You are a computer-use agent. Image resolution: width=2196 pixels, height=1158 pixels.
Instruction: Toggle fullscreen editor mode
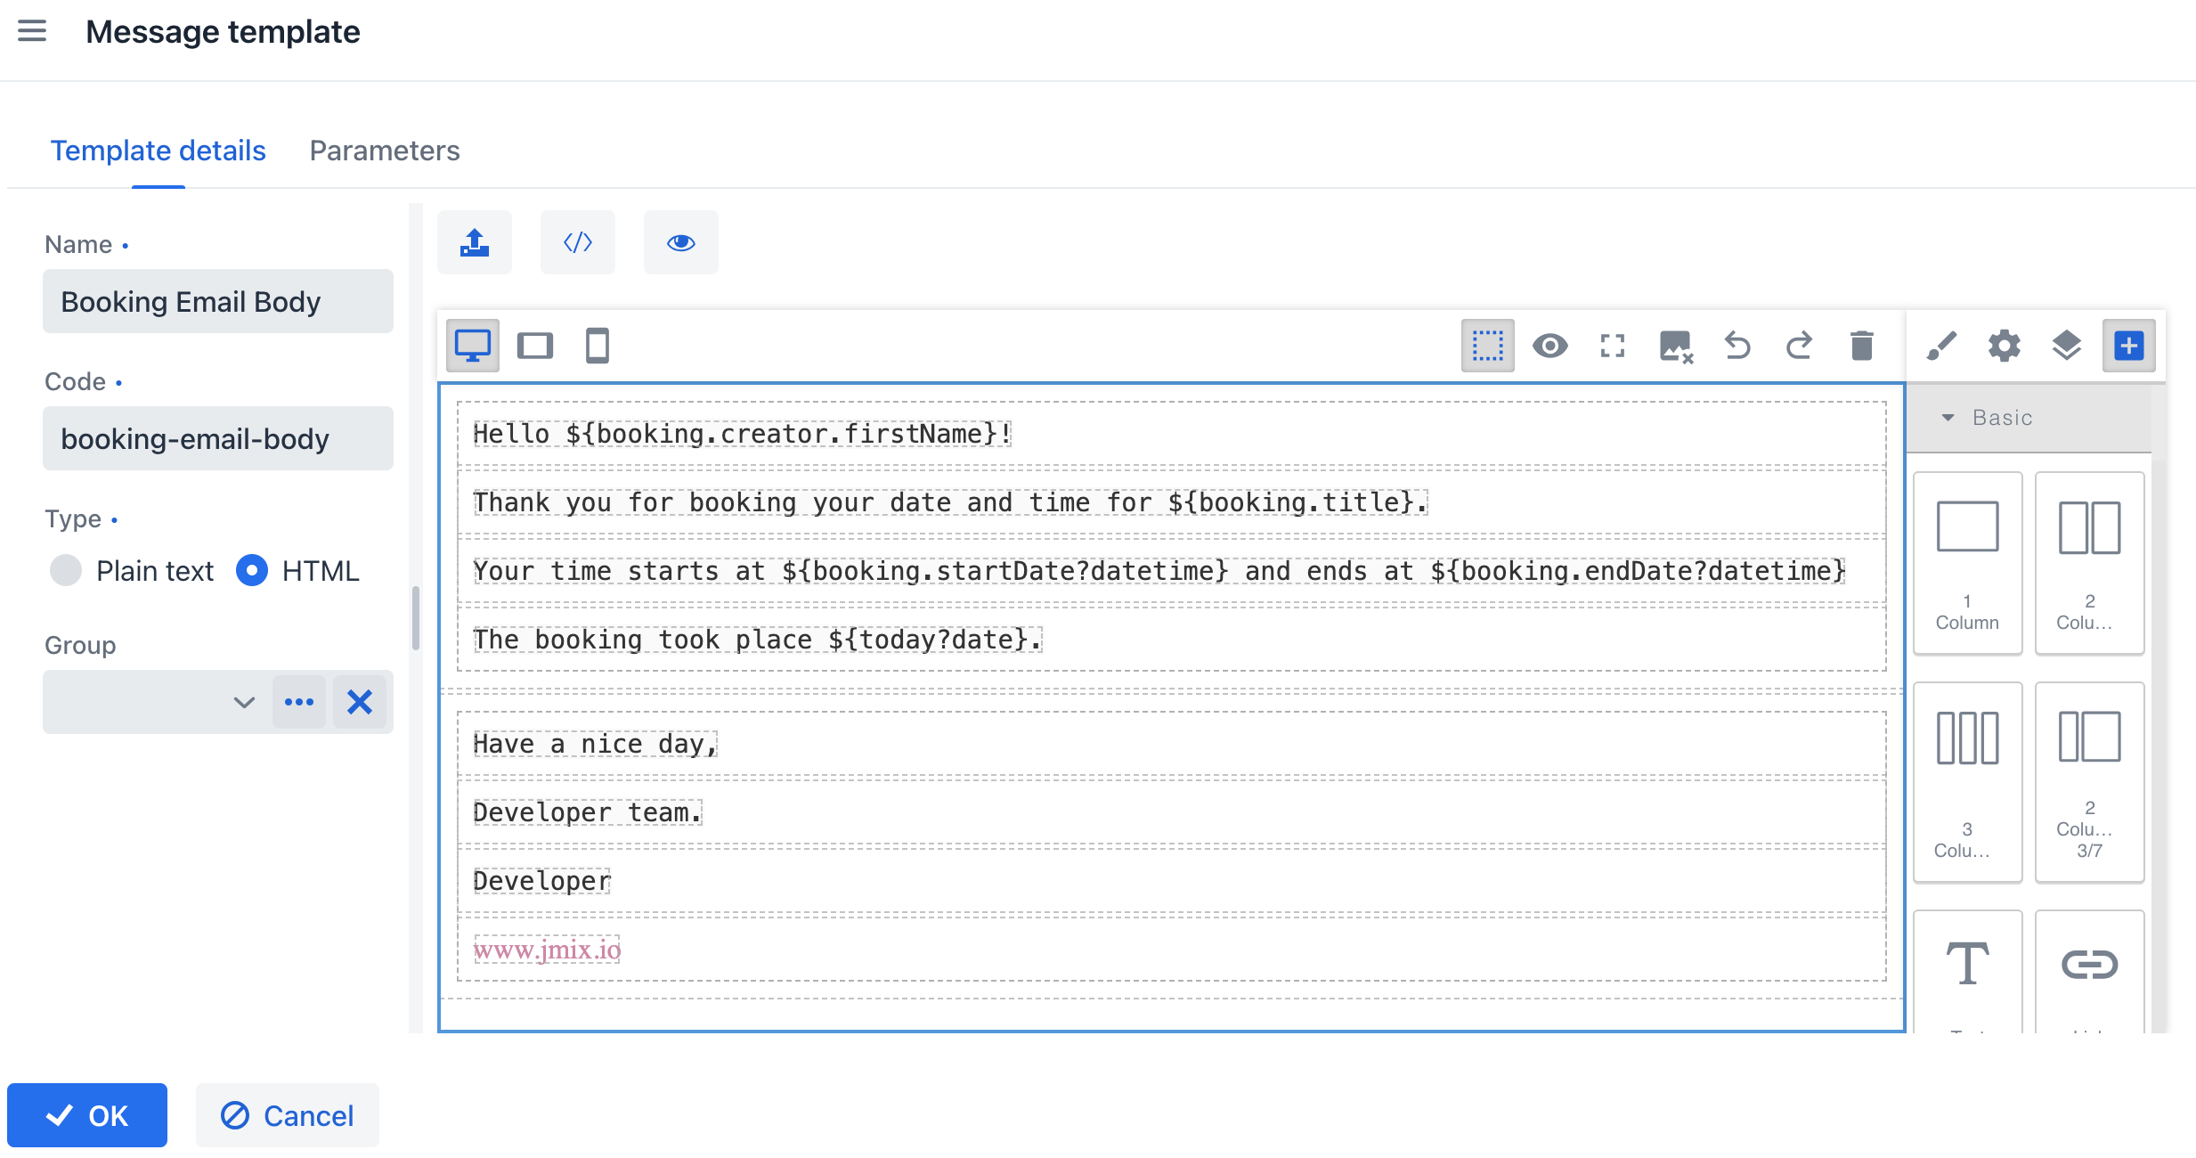[x=1613, y=346]
